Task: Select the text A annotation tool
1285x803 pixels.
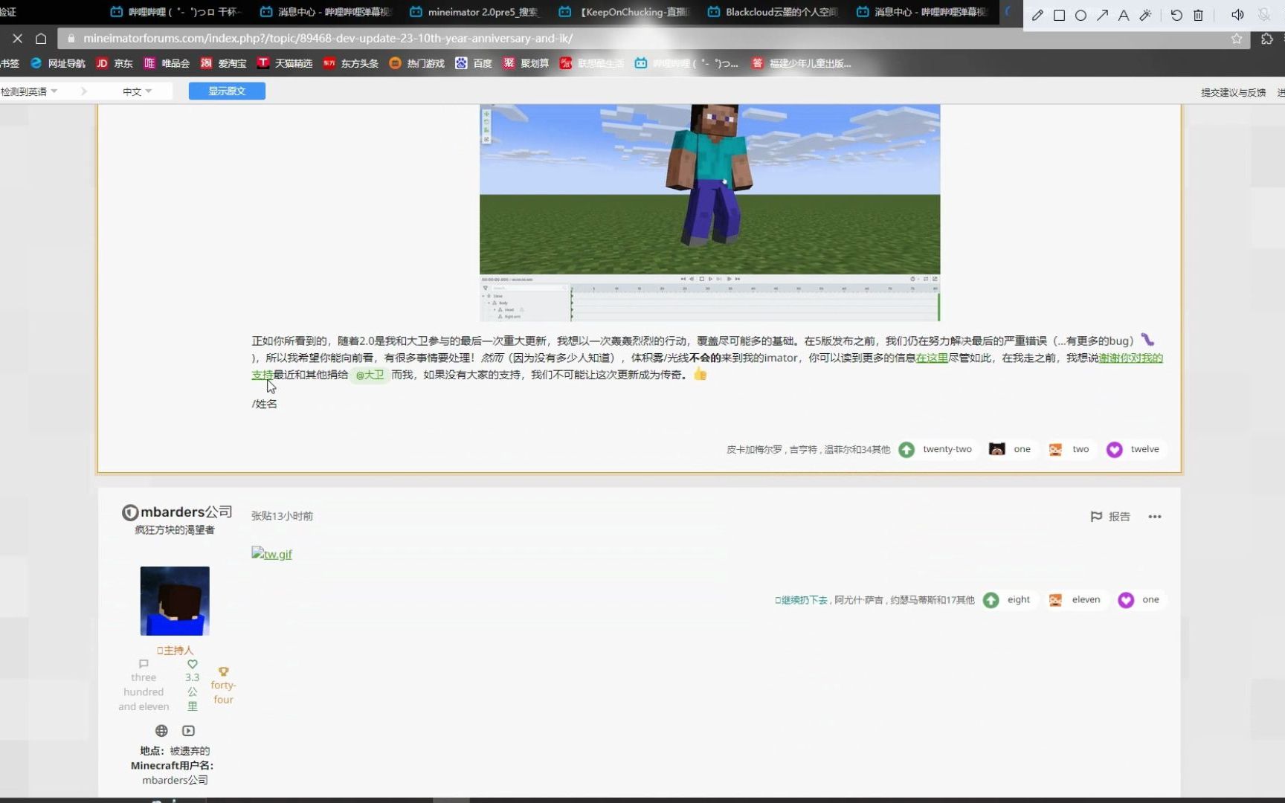Action: 1124,15
